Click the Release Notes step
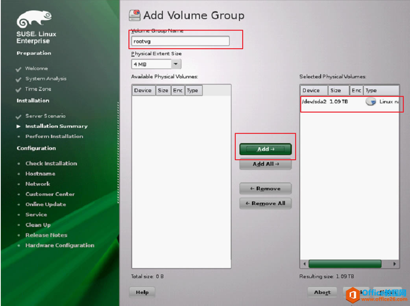The height and width of the screenshot is (306, 410). (x=46, y=235)
